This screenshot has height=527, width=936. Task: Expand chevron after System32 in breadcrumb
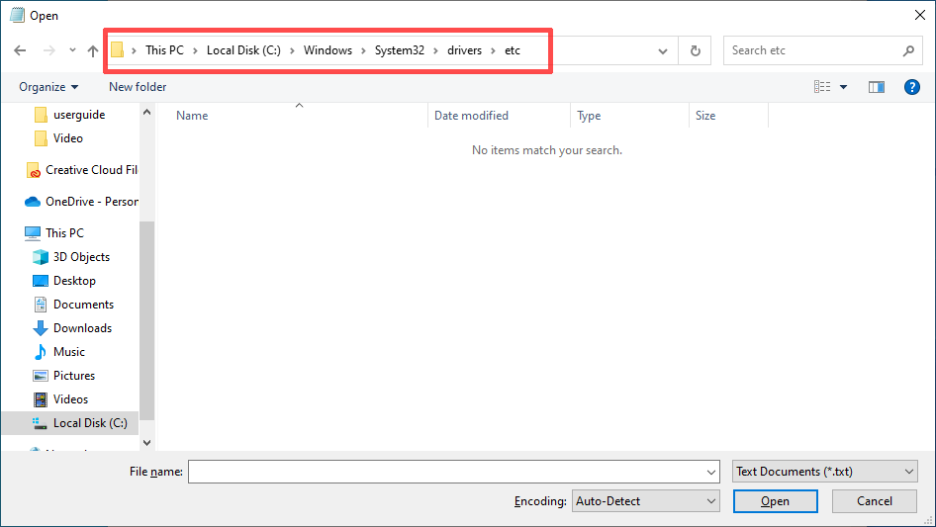tap(435, 50)
